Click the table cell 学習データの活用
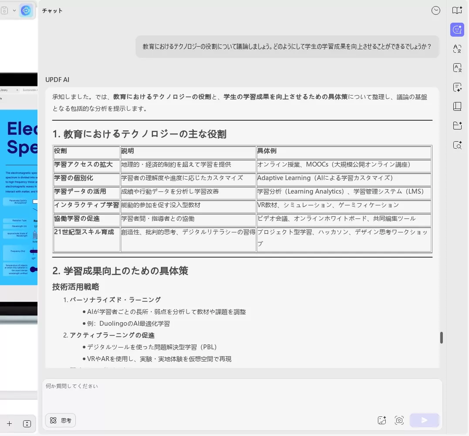The image size is (469, 436). (x=87, y=193)
